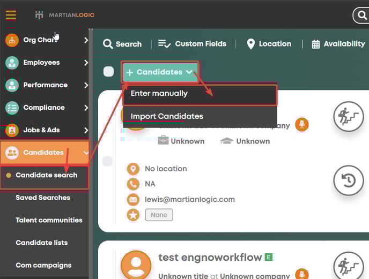Open Candidate lists in the sidebar
The width and height of the screenshot is (369, 279).
[42, 243]
